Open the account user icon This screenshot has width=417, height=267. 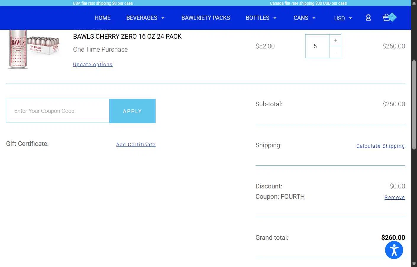tap(368, 18)
